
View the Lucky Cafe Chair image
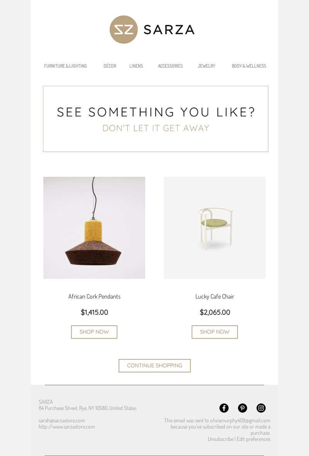[x=215, y=228]
